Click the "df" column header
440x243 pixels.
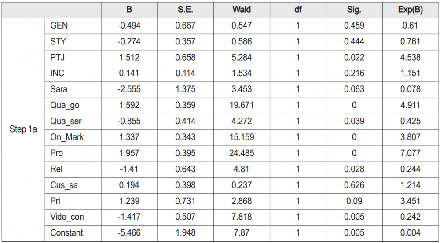click(x=298, y=10)
